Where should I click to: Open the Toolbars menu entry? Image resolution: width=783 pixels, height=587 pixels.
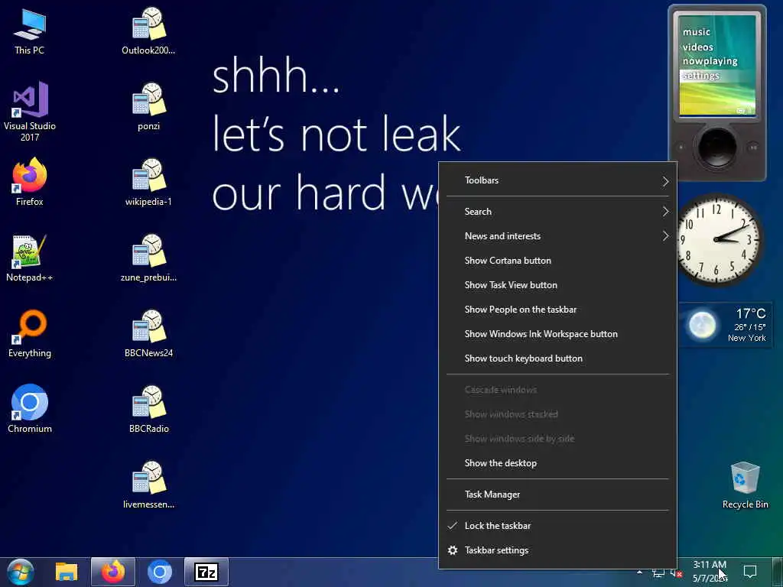pyautogui.click(x=557, y=180)
